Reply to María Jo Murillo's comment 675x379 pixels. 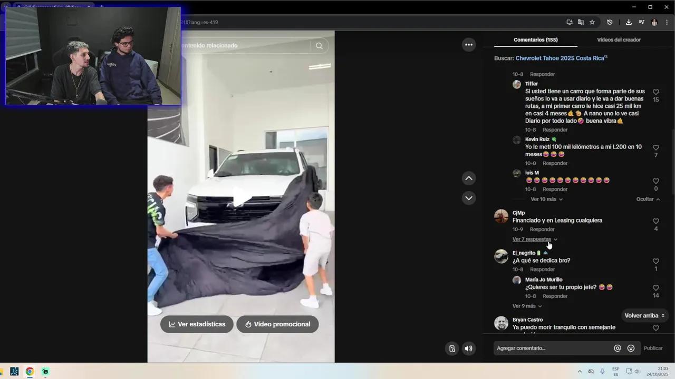click(x=555, y=296)
